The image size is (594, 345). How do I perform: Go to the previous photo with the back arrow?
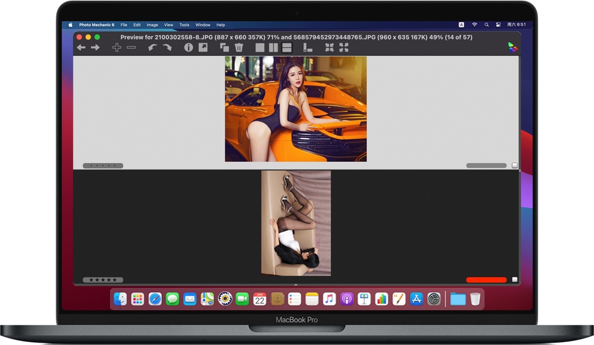[x=81, y=47]
